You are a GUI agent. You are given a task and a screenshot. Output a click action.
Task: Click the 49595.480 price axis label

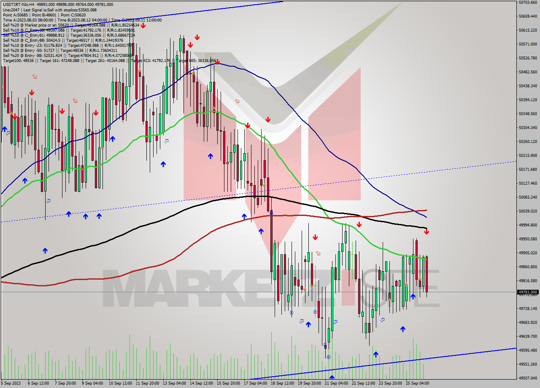pyautogui.click(x=528, y=350)
